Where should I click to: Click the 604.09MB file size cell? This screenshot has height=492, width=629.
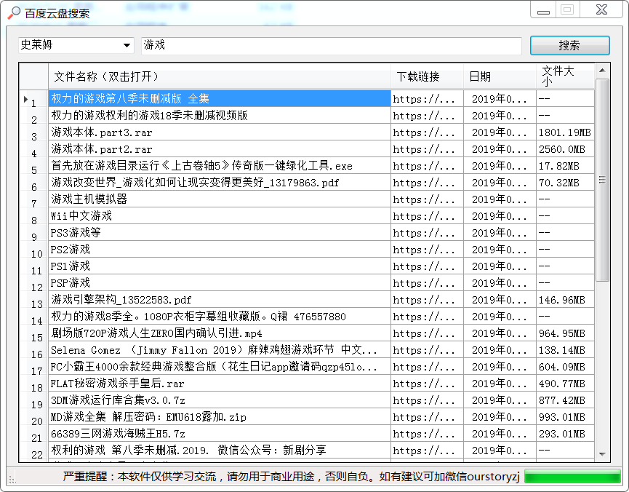[x=565, y=366]
